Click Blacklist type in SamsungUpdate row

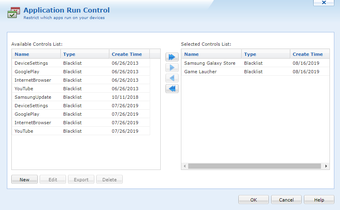[x=72, y=97]
